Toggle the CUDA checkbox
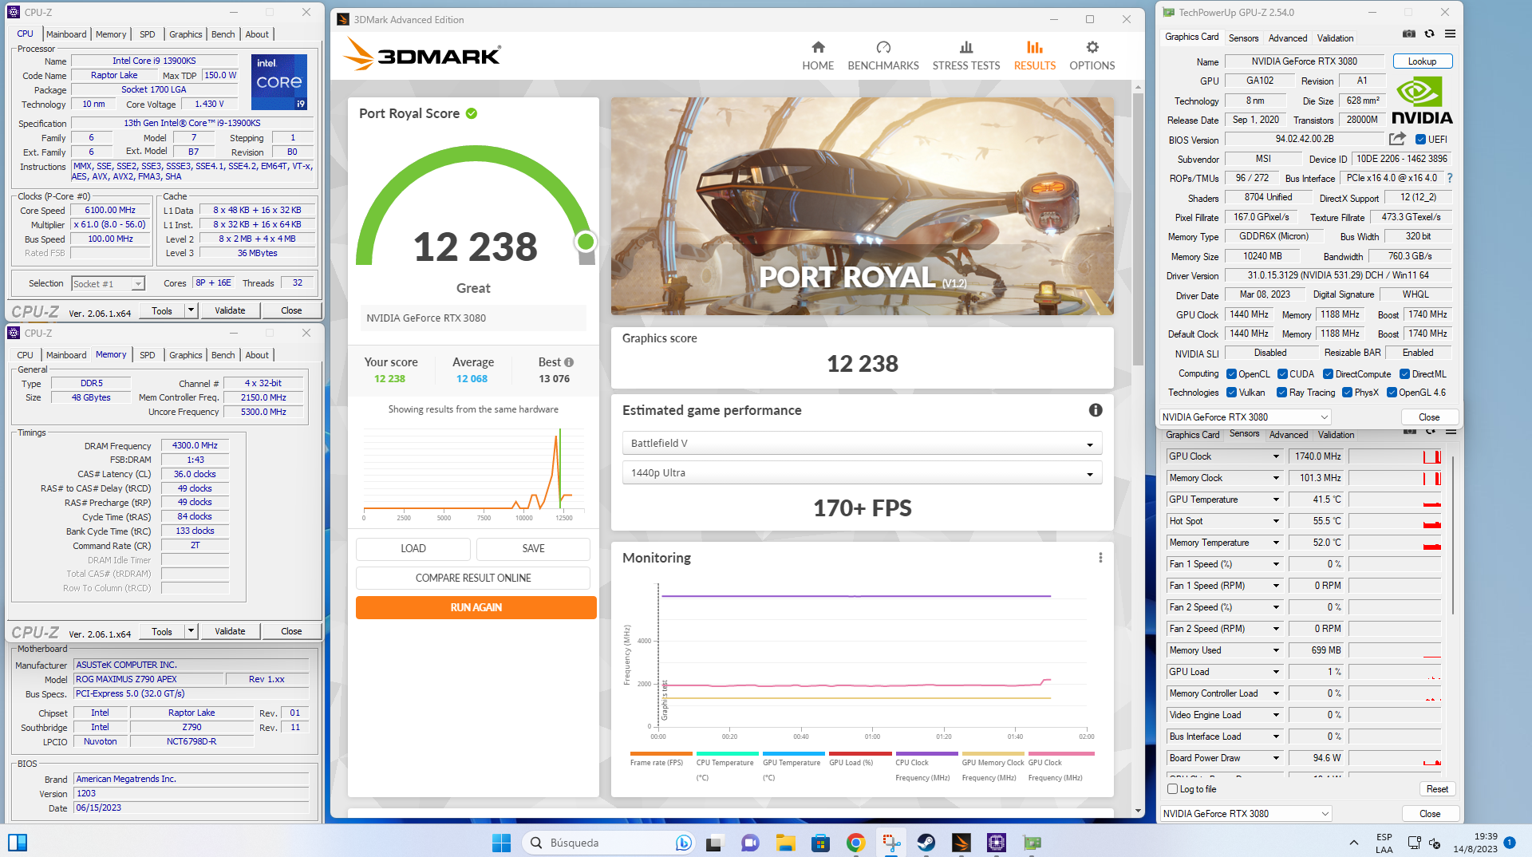This screenshot has width=1532, height=857. click(x=1282, y=374)
